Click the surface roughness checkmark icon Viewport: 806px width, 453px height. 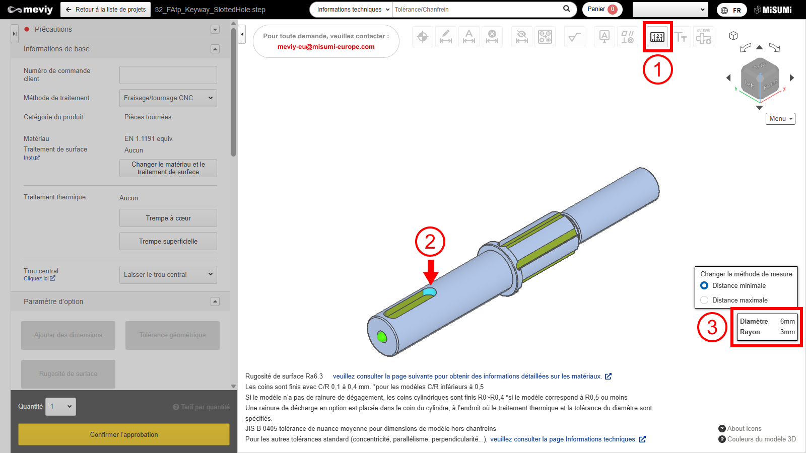[574, 37]
